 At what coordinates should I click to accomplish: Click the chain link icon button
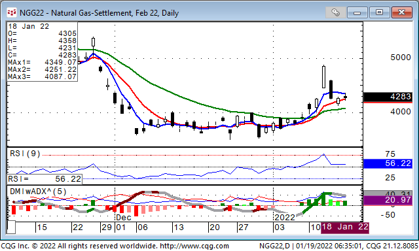point(335,12)
